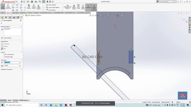
Task: Click the length field spinner arrows
Action: click(20, 63)
